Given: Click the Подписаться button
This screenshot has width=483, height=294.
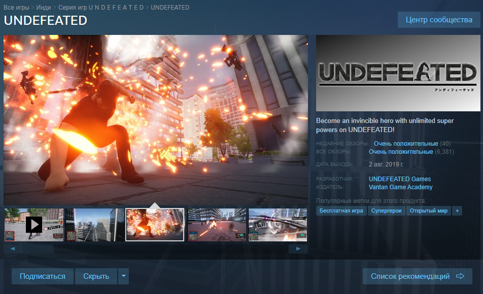Looking at the screenshot, I should click(43, 276).
